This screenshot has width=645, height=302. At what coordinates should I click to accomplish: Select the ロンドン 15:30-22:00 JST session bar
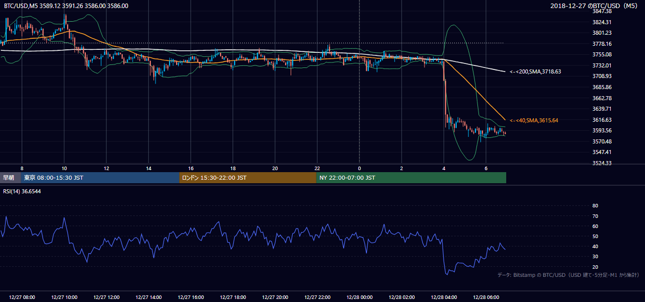248,178
